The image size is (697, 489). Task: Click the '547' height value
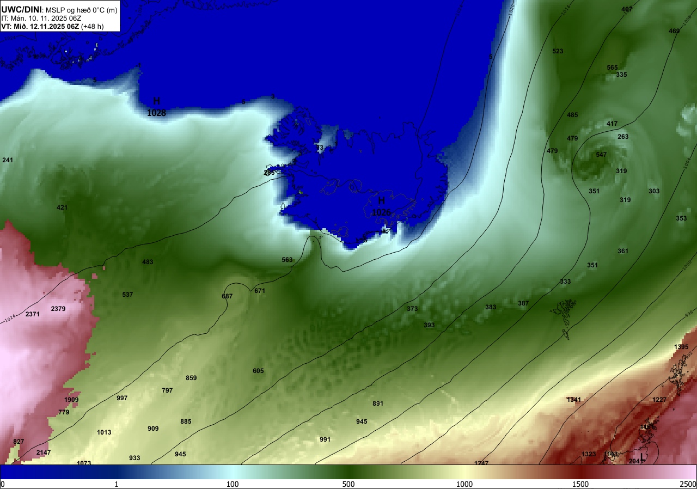click(x=601, y=155)
